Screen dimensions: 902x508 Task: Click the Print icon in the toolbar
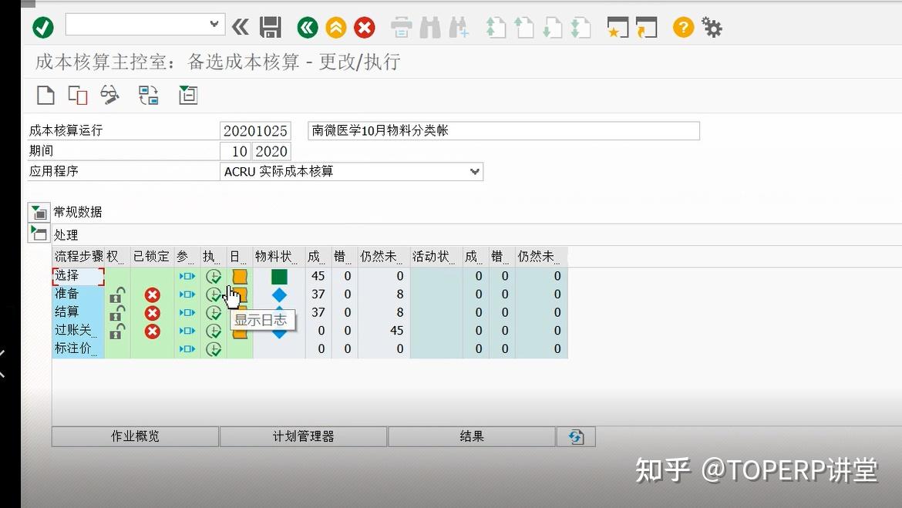(x=401, y=27)
